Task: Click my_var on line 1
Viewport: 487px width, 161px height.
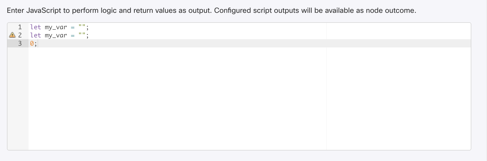Action: point(56,27)
